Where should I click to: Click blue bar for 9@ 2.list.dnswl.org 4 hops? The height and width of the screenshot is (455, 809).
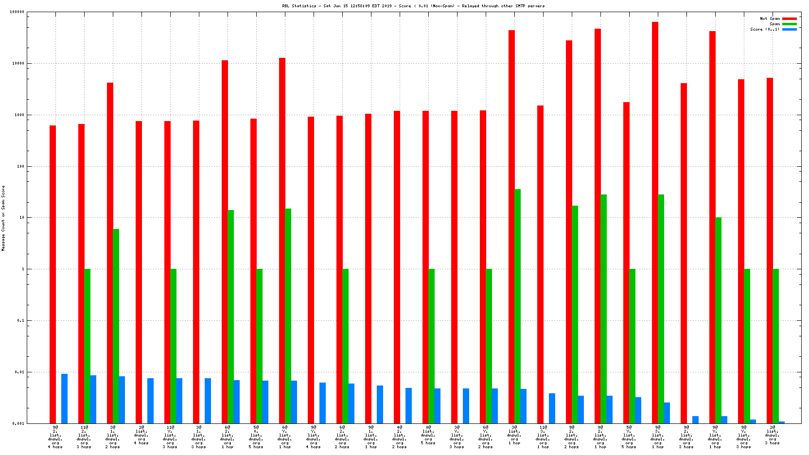click(x=64, y=399)
